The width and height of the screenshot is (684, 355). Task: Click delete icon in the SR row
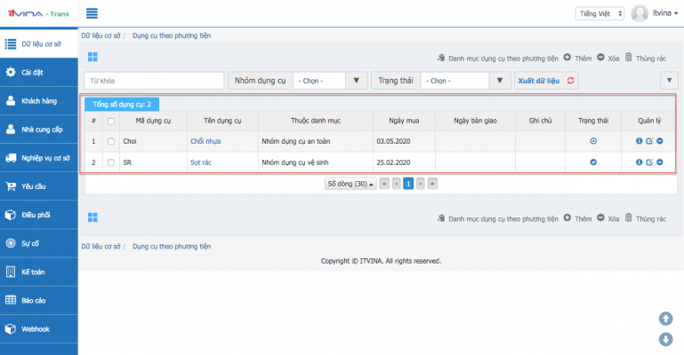659,162
